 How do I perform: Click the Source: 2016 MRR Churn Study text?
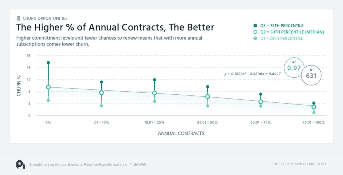pyautogui.click(x=299, y=164)
